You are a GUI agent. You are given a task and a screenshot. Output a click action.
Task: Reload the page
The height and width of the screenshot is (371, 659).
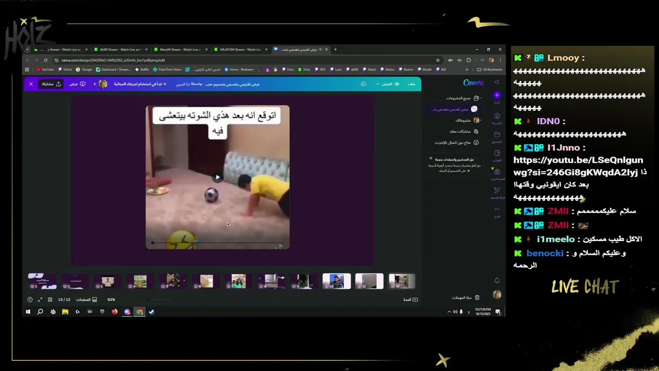(x=45, y=60)
